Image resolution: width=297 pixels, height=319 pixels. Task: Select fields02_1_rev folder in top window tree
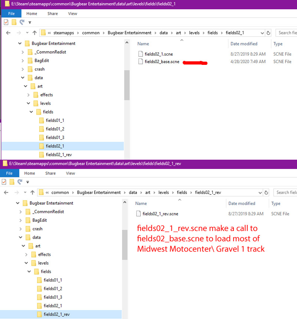(x=59, y=154)
